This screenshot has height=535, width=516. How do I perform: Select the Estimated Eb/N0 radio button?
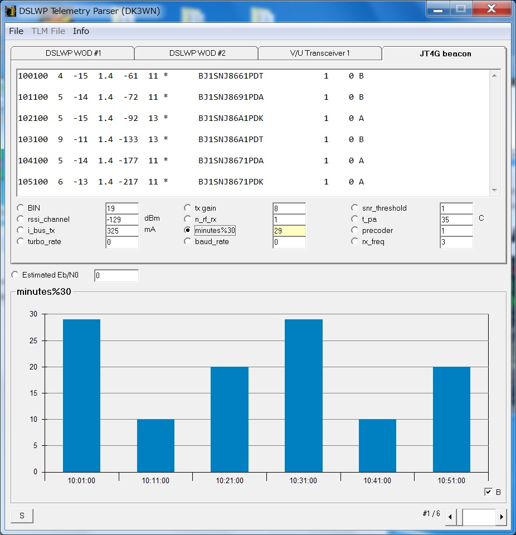point(14,275)
